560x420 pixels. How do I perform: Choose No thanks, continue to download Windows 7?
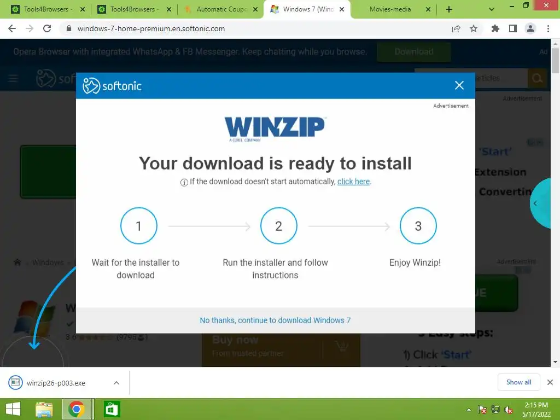coord(275,320)
